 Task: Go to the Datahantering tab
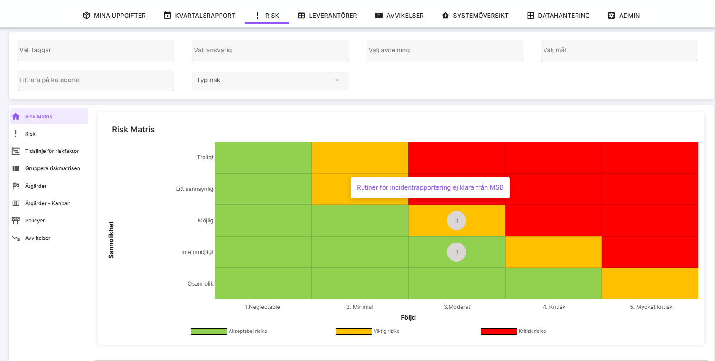click(558, 16)
